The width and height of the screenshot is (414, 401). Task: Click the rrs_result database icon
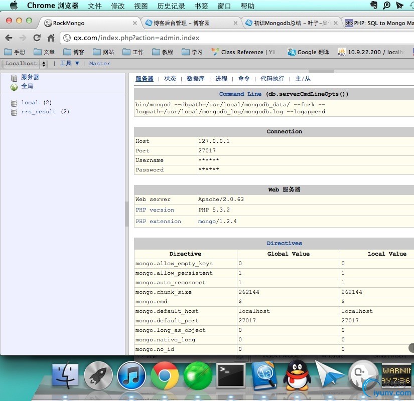click(14, 112)
